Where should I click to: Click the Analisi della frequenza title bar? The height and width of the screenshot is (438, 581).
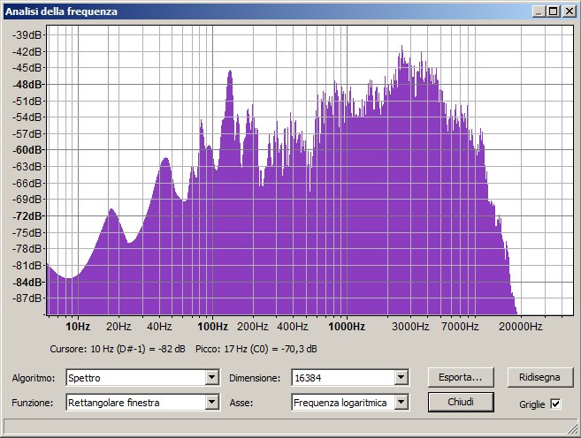click(265, 11)
